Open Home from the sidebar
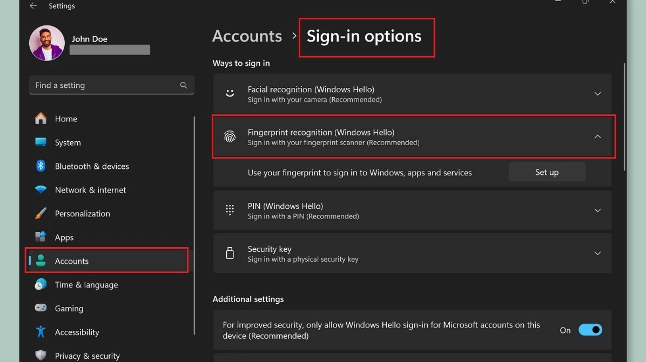The height and width of the screenshot is (362, 646). (x=66, y=119)
